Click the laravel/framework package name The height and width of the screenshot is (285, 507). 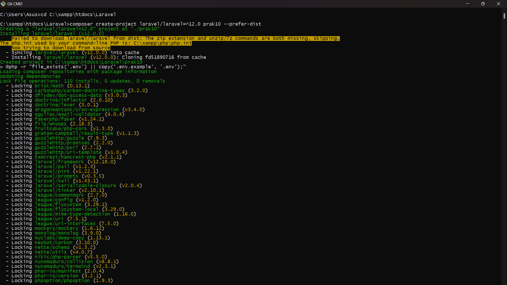[59, 162]
